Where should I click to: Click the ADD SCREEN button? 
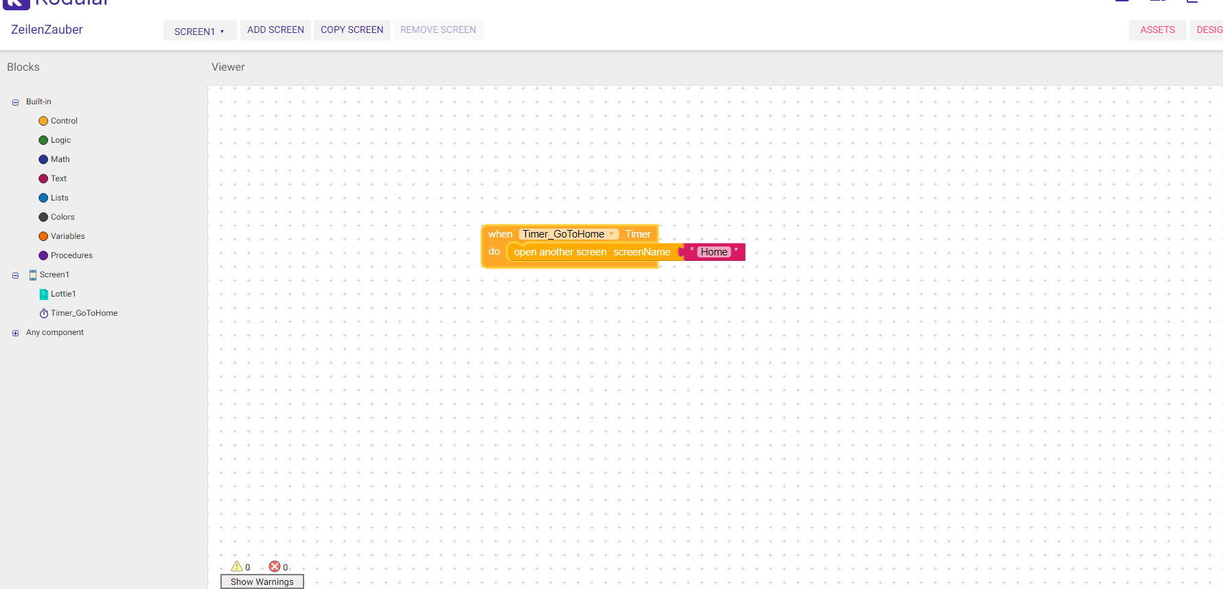click(275, 30)
